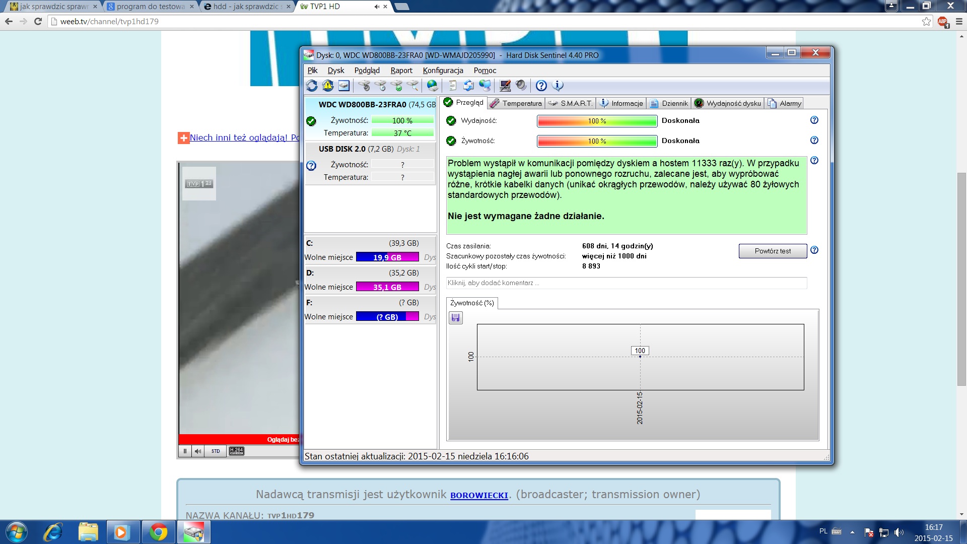The height and width of the screenshot is (544, 967).
Task: Click the comment field 'Kliknij, aby dodać komentarz'
Action: point(626,283)
